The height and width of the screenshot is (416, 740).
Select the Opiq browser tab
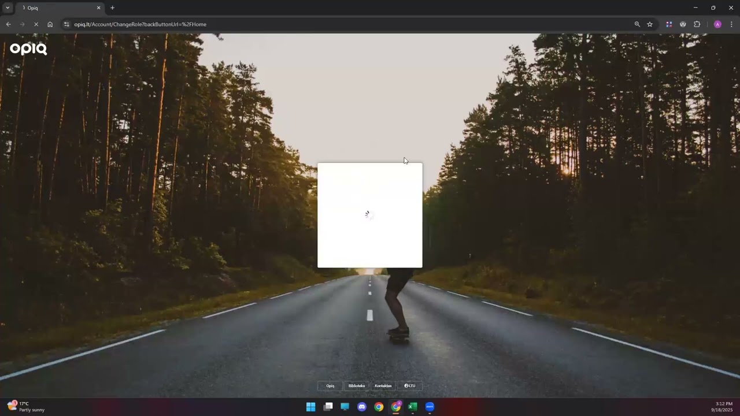pos(60,8)
